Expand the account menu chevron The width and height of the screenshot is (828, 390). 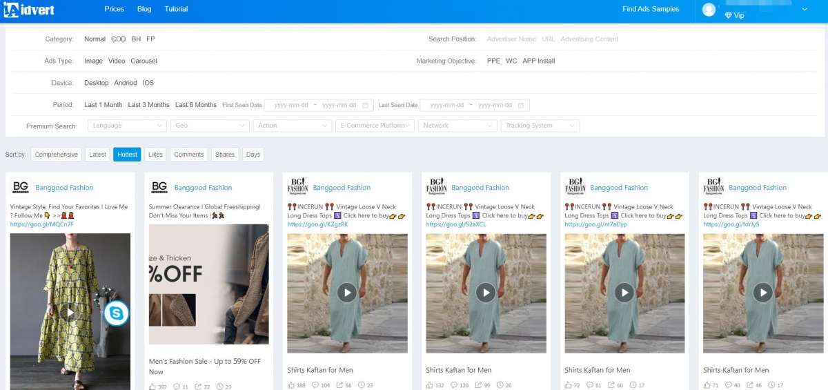(805, 10)
